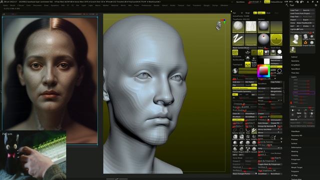Select the Magnify brush
The height and width of the screenshot is (180, 320).
point(241,149)
